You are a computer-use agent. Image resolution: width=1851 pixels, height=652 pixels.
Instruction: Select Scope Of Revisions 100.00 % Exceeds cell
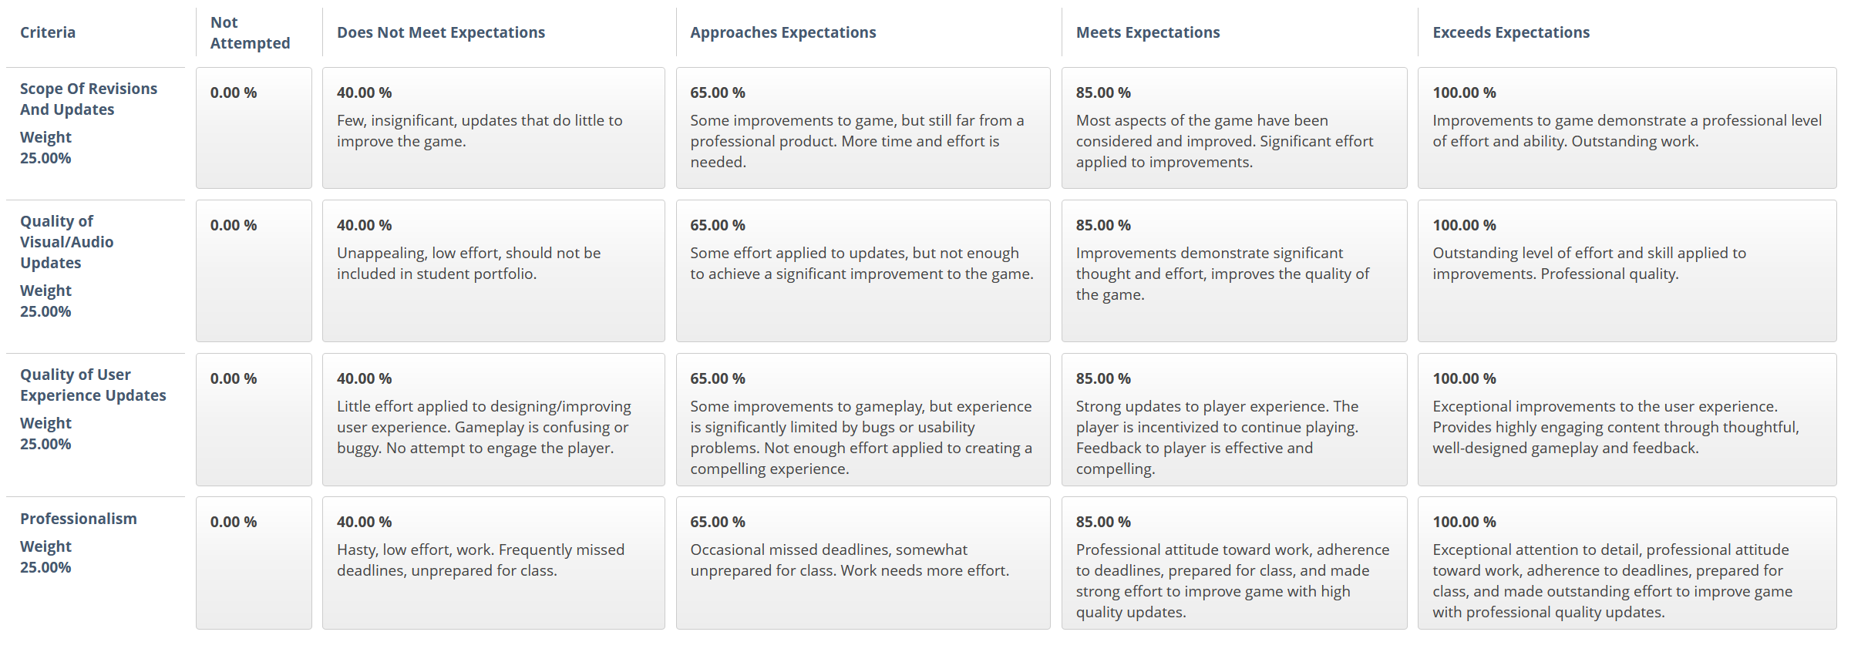[x=1627, y=128]
